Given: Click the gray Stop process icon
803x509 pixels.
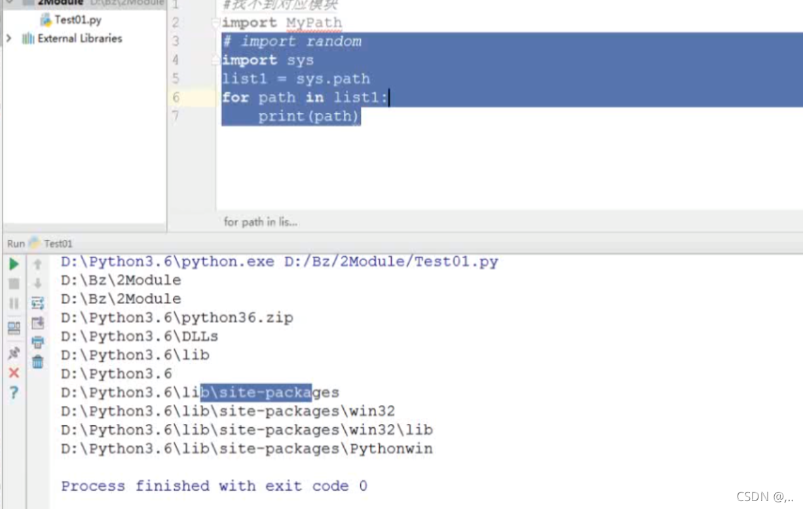Looking at the screenshot, I should coord(14,284).
